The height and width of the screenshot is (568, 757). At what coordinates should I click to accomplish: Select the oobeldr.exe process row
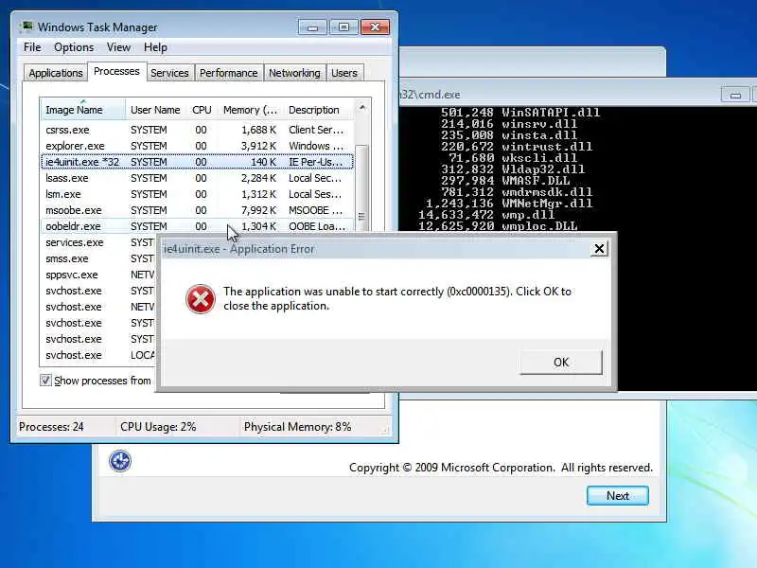tap(197, 226)
